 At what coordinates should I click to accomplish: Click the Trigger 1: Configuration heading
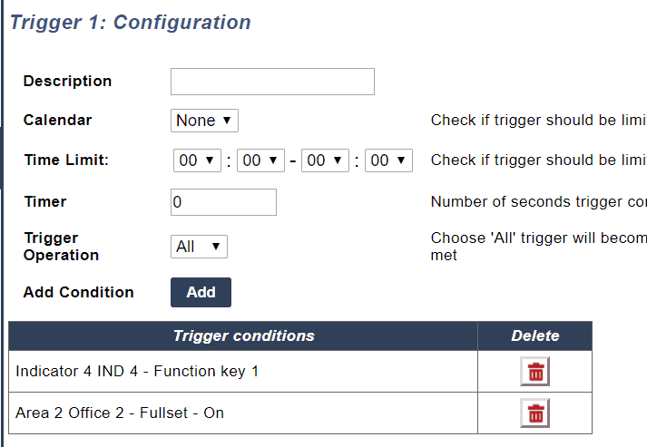click(x=130, y=23)
